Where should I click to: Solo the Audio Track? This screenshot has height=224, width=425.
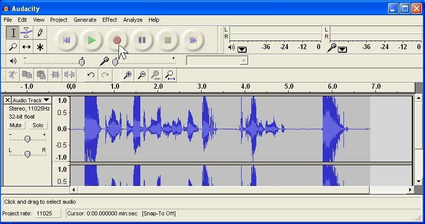[x=37, y=125]
